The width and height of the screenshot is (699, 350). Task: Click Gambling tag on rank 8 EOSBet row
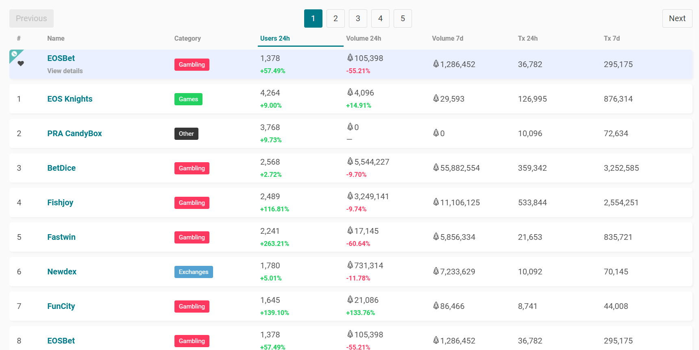tap(192, 341)
